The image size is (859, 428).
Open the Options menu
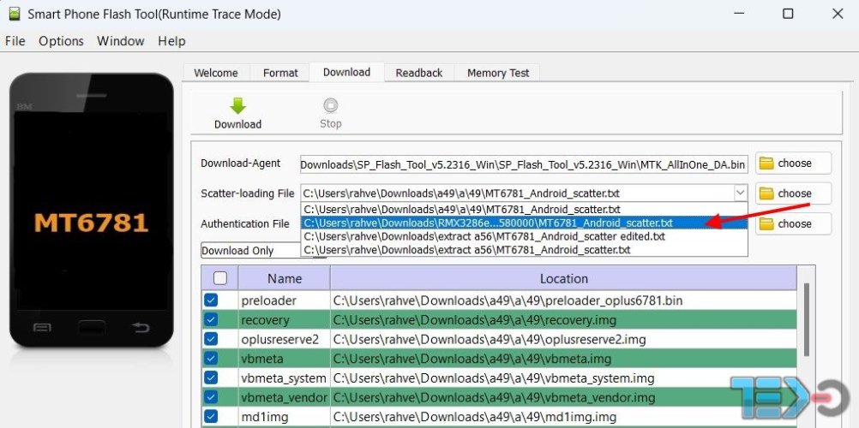tap(61, 41)
